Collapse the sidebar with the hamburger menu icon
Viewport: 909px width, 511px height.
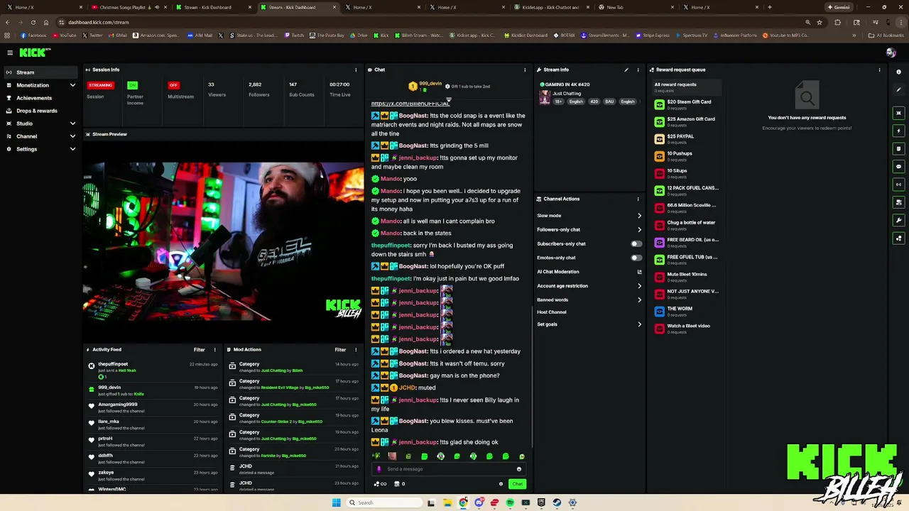pyautogui.click(x=10, y=53)
